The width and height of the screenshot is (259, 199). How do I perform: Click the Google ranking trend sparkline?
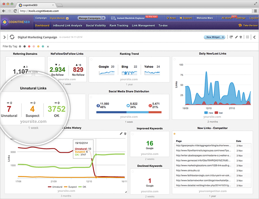pyautogui.click(x=107, y=73)
